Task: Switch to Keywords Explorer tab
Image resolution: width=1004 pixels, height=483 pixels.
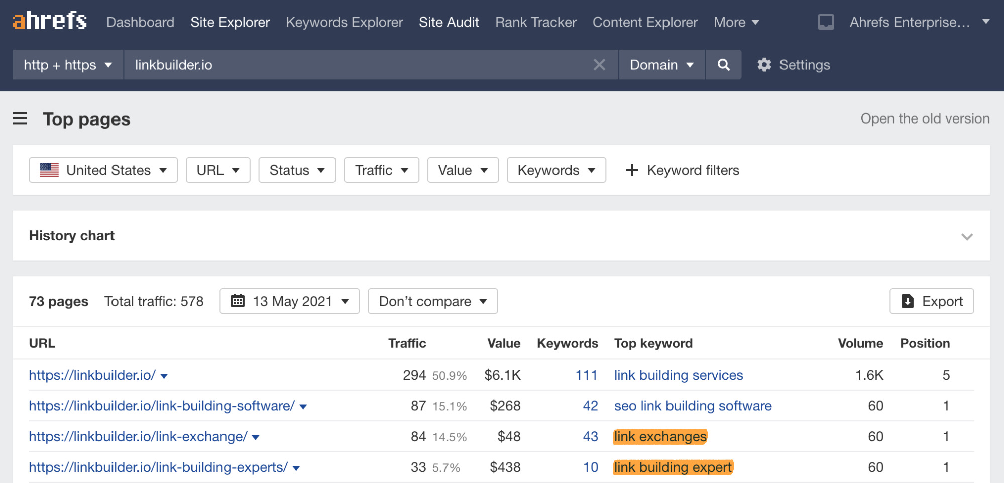Action: [344, 22]
